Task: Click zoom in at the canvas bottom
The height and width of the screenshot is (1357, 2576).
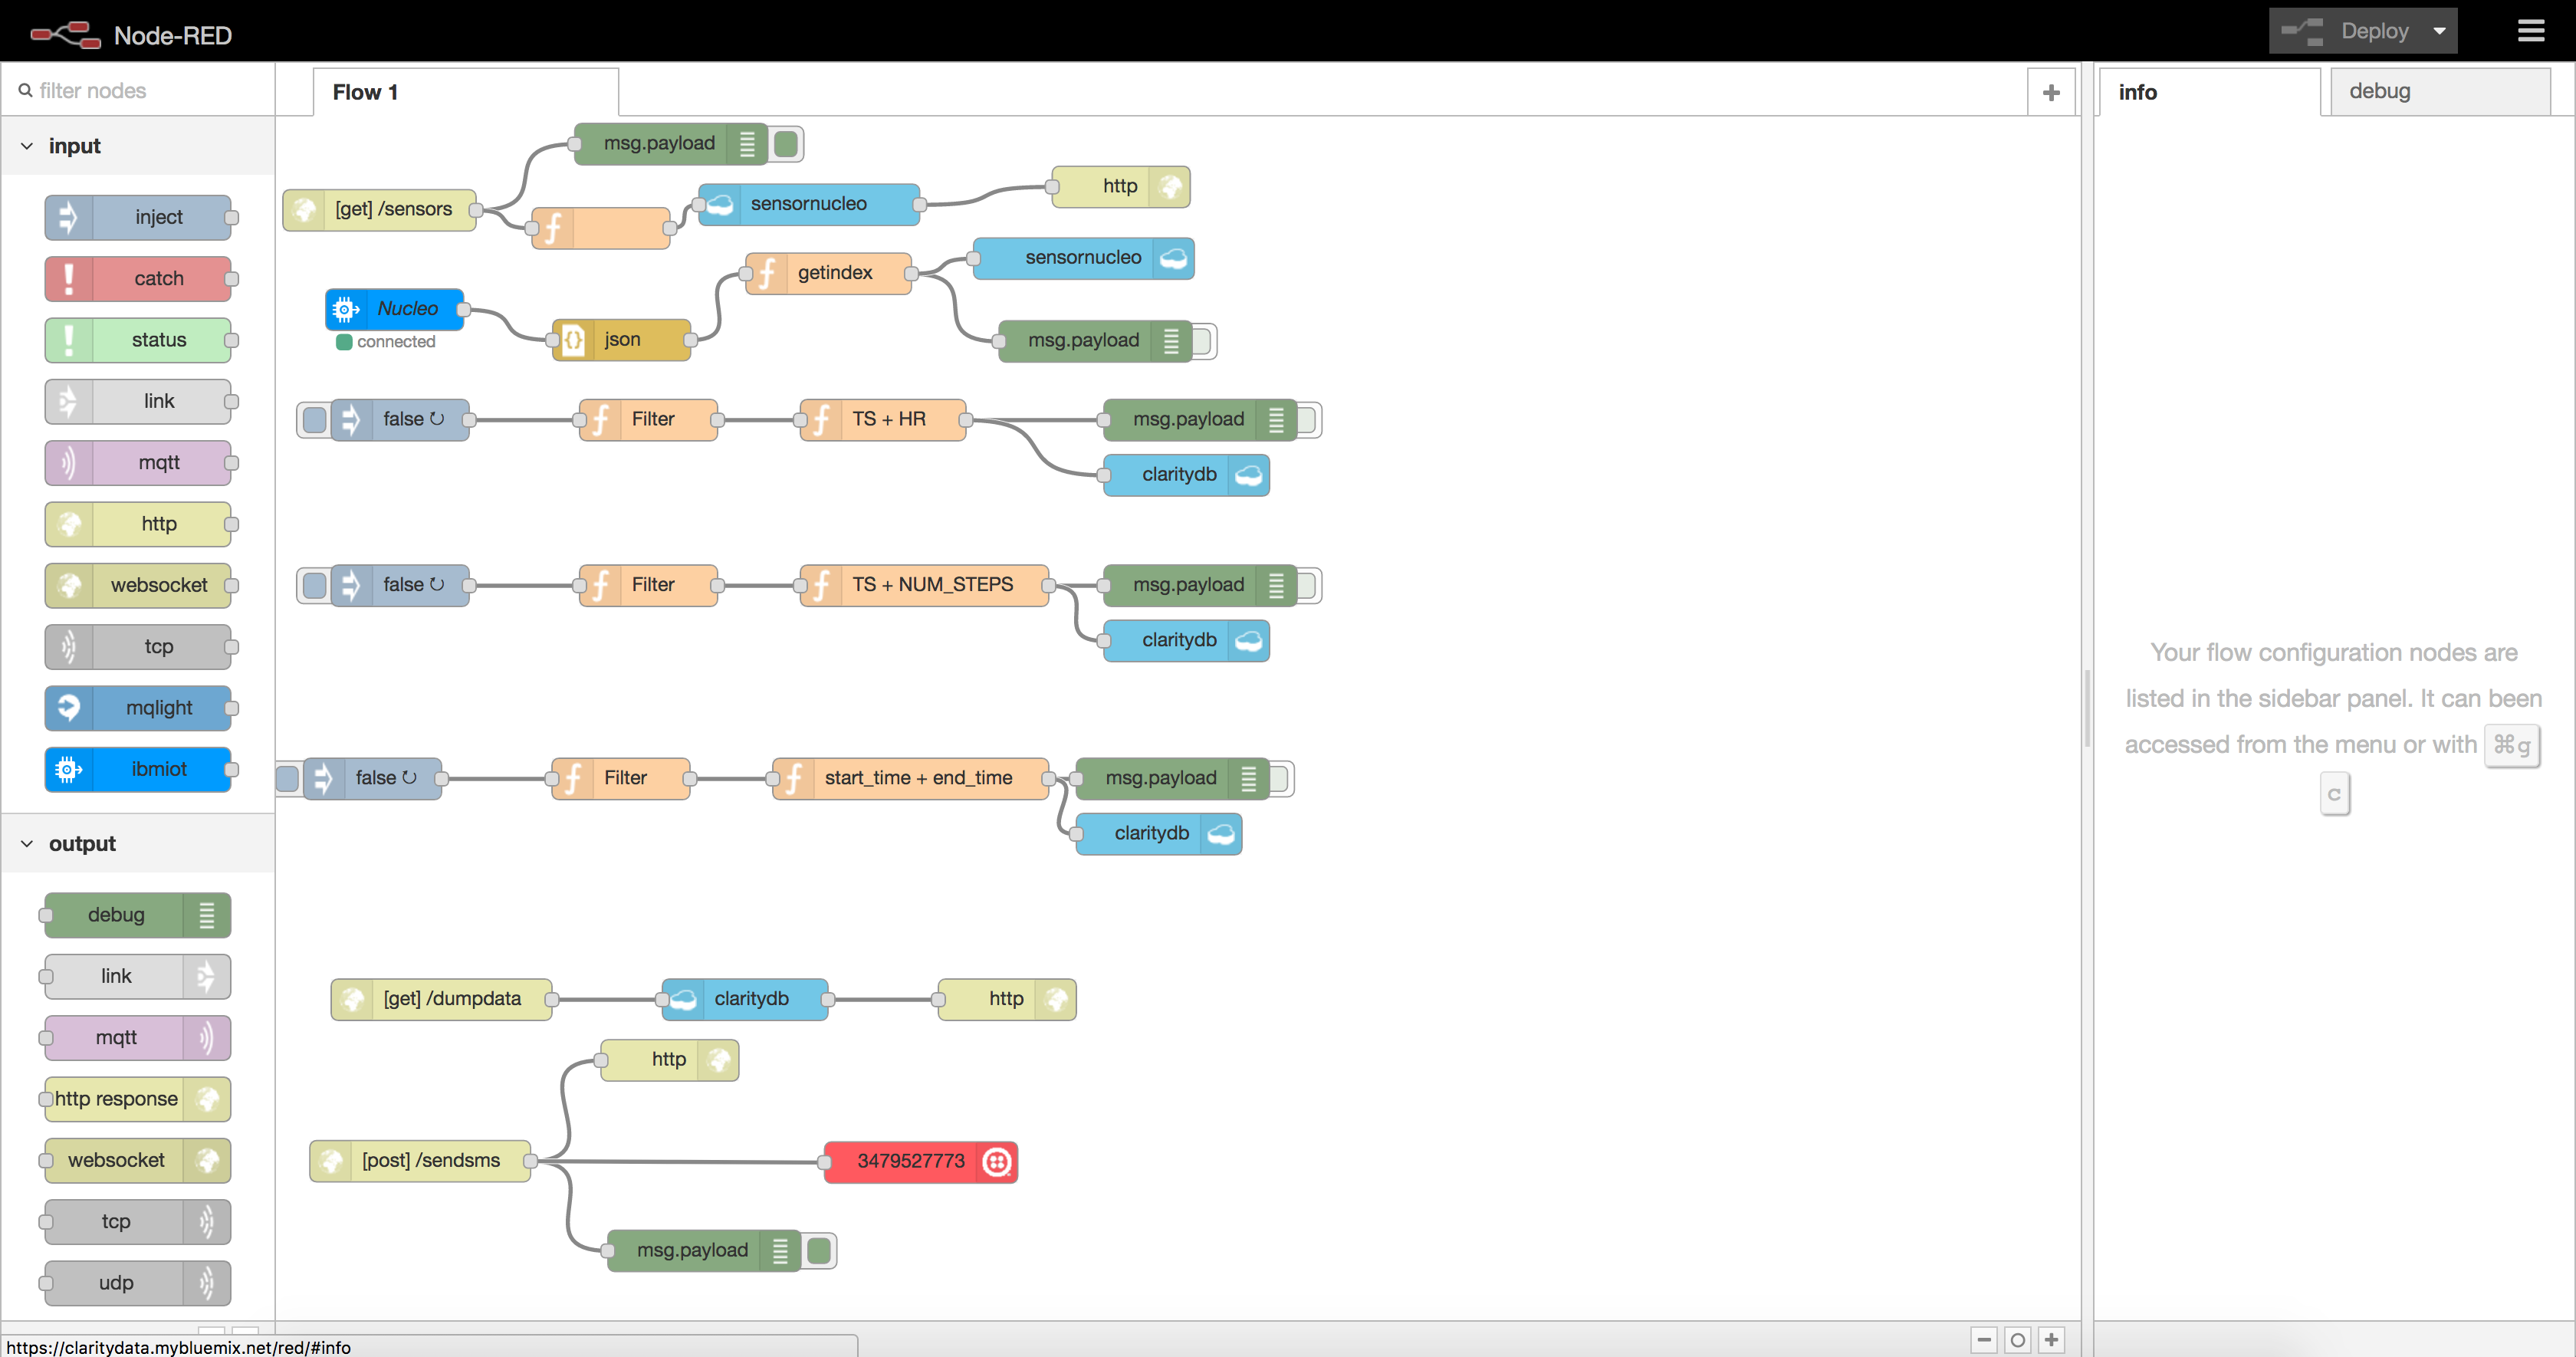Action: click(x=2051, y=1339)
